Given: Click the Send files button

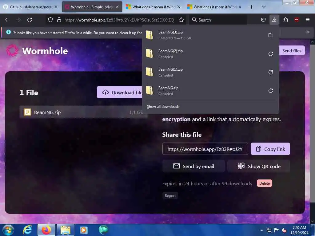Looking at the screenshot, I should click(292, 51).
